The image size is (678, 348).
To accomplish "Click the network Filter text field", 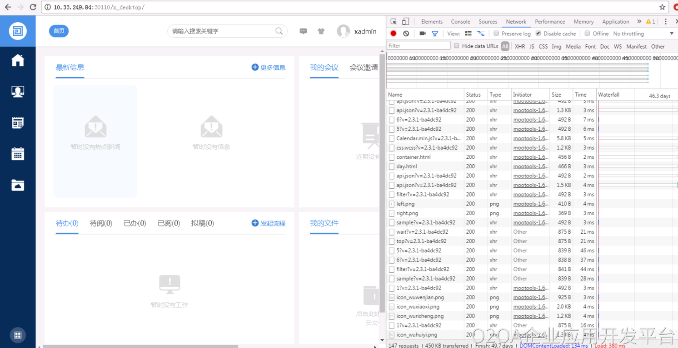I will click(418, 46).
